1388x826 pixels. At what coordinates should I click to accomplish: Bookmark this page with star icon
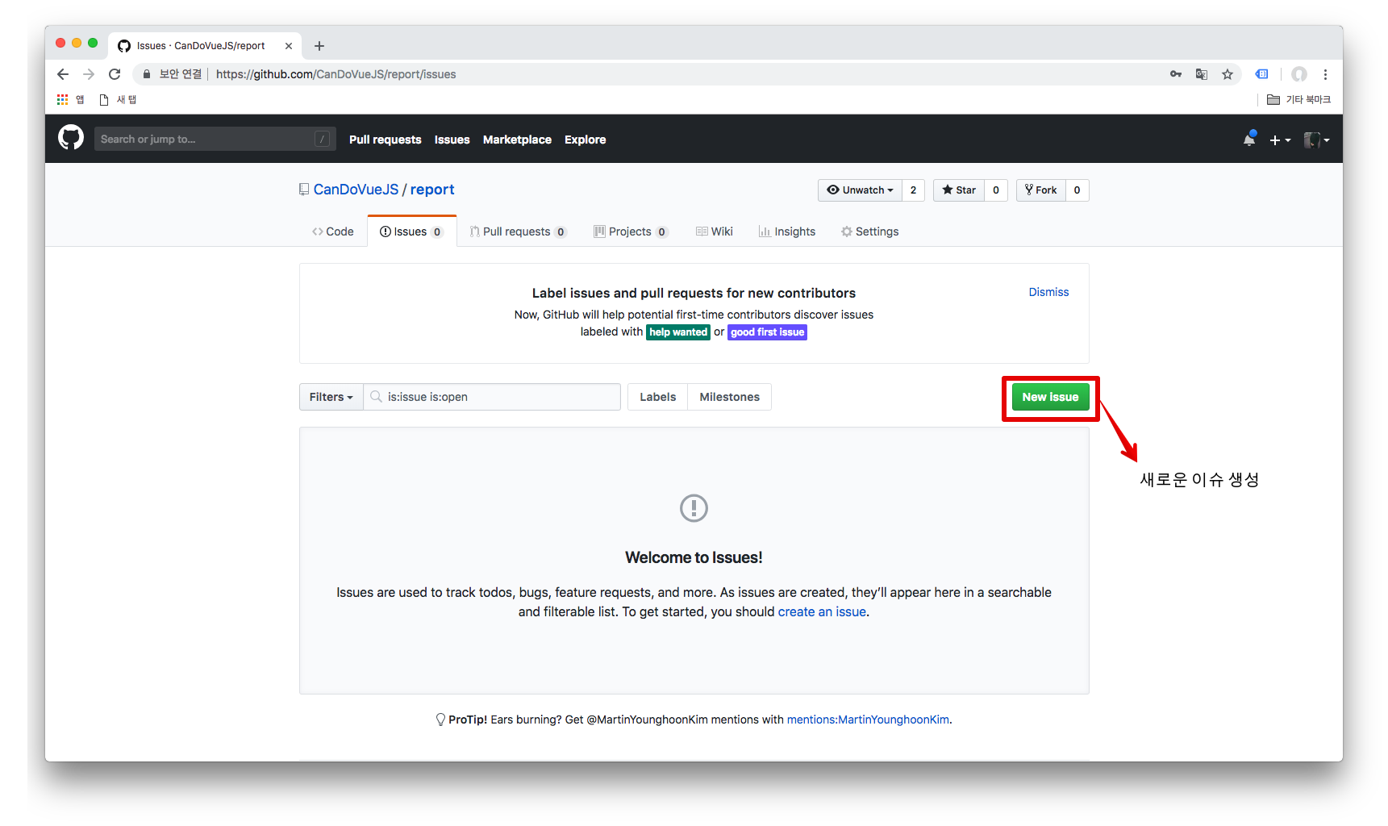click(x=1228, y=74)
